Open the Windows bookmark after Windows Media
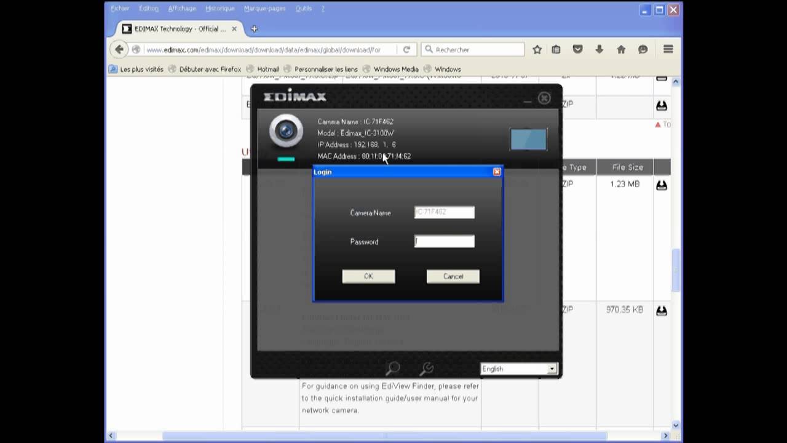Screen dimensions: 787x443 point(442,70)
